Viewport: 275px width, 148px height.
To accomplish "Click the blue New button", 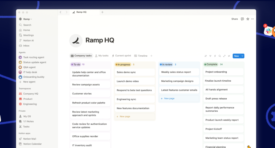I will tap(236, 56).
